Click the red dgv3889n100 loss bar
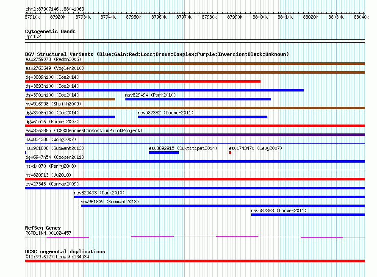The width and height of the screenshot is (377, 277). 143,81
